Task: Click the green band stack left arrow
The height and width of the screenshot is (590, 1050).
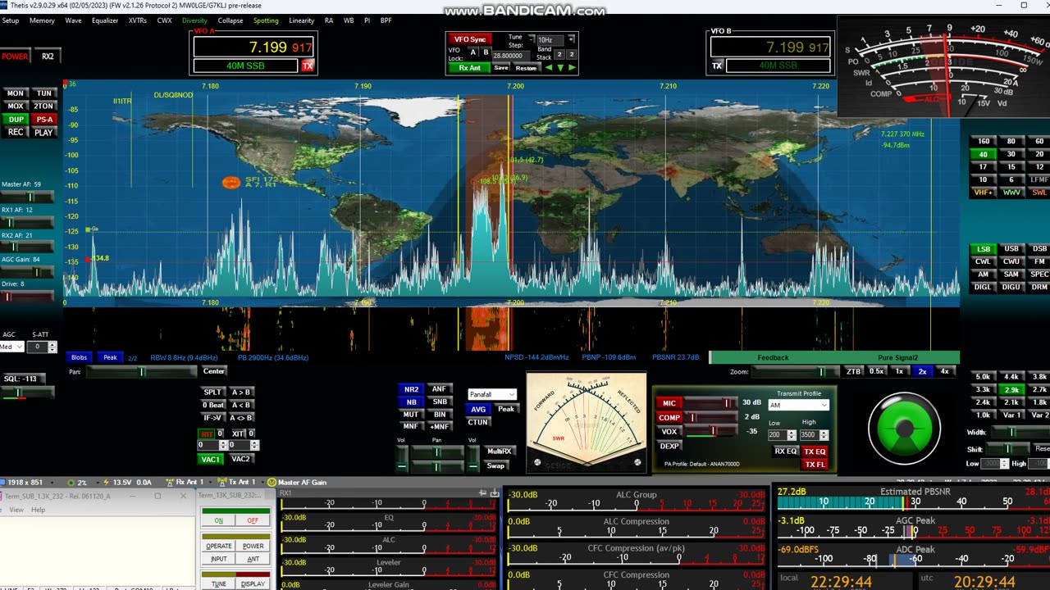Action: [548, 67]
